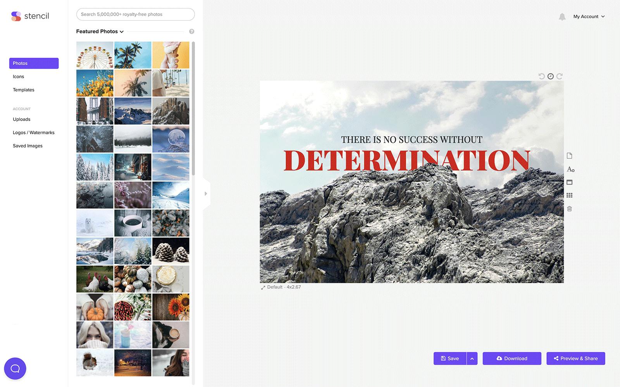Viewport: 620px width, 387px height.
Task: Click the Download button
Action: [512, 358]
